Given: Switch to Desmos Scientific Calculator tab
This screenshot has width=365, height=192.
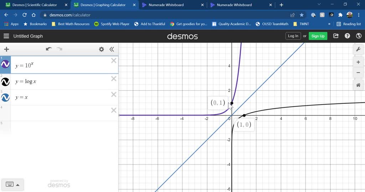Looking at the screenshot, I should 35,5.
